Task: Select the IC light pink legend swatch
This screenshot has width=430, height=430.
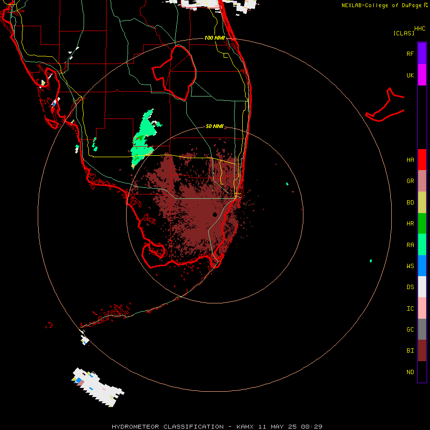Action: pyautogui.click(x=422, y=308)
